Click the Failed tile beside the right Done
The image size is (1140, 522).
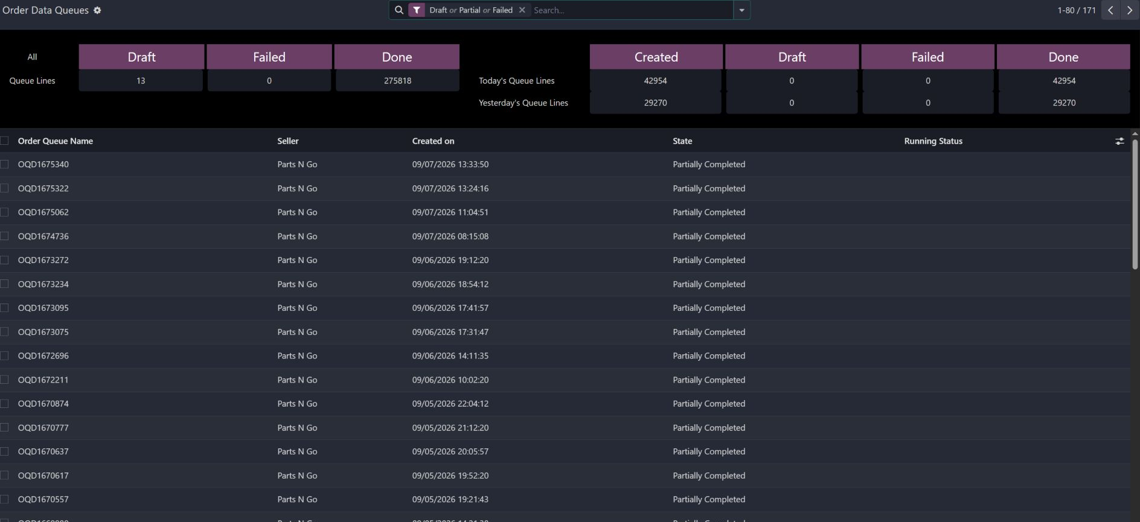pos(927,57)
